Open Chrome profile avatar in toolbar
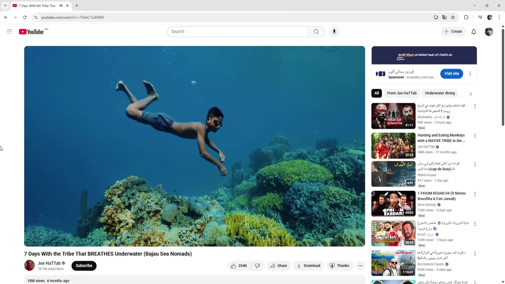 (490, 17)
